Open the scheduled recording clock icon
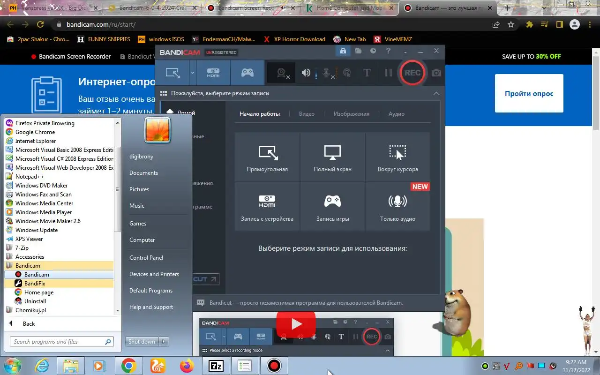The width and height of the screenshot is (600, 375). [x=373, y=51]
